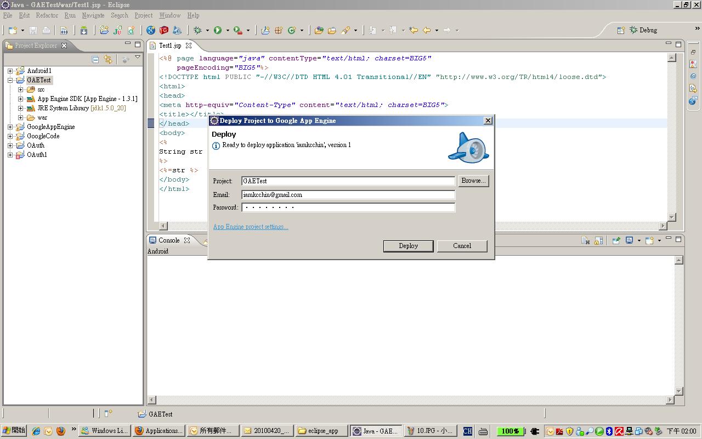
Task: Open the File menu
Action: pyautogui.click(x=8, y=15)
